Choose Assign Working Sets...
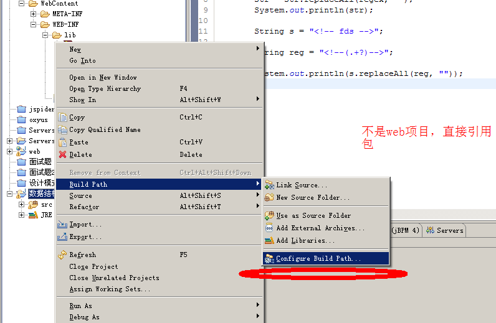The image size is (496, 323). pyautogui.click(x=160, y=289)
